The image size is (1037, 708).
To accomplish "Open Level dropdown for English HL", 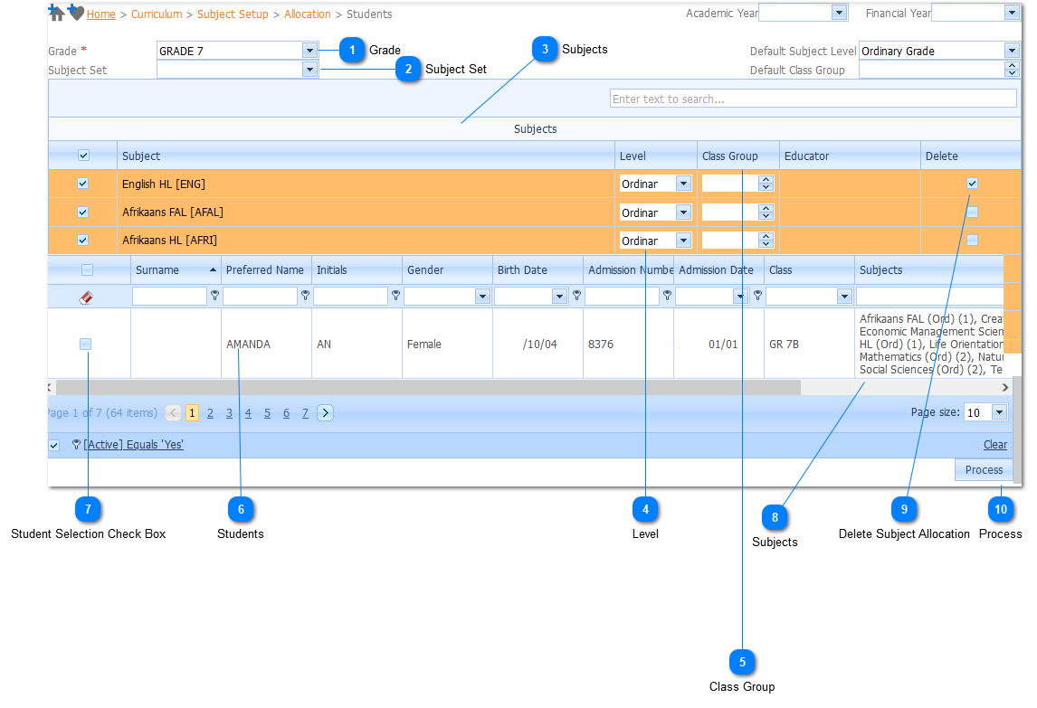I will [x=684, y=184].
